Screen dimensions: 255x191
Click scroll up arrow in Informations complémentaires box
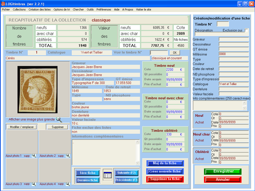[x=137, y=142]
